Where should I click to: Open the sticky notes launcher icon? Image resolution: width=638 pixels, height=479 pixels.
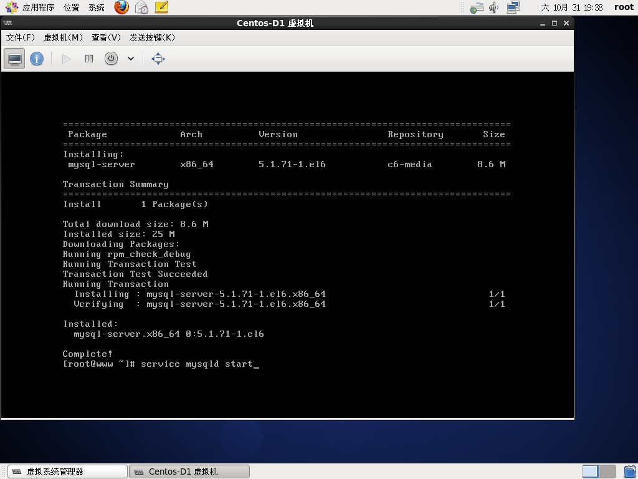(x=161, y=7)
